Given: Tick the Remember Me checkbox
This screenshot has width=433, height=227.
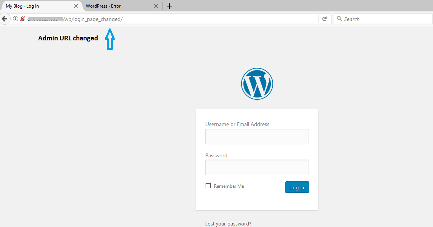Looking at the screenshot, I should click(208, 186).
